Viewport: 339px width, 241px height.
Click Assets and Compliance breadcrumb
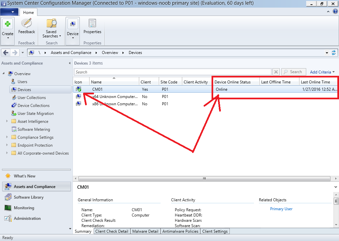[71, 53]
